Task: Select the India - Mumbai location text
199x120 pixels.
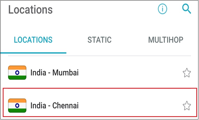Action: pyautogui.click(x=55, y=73)
